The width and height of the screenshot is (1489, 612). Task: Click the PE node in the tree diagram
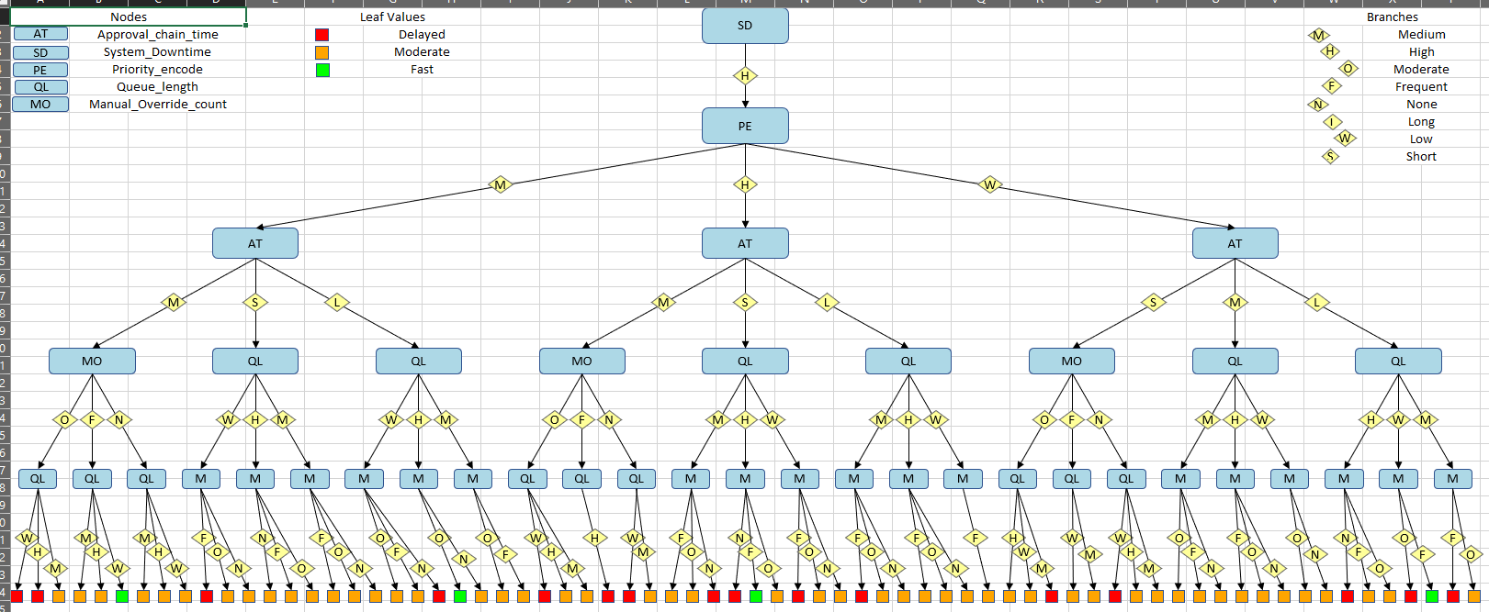744,126
